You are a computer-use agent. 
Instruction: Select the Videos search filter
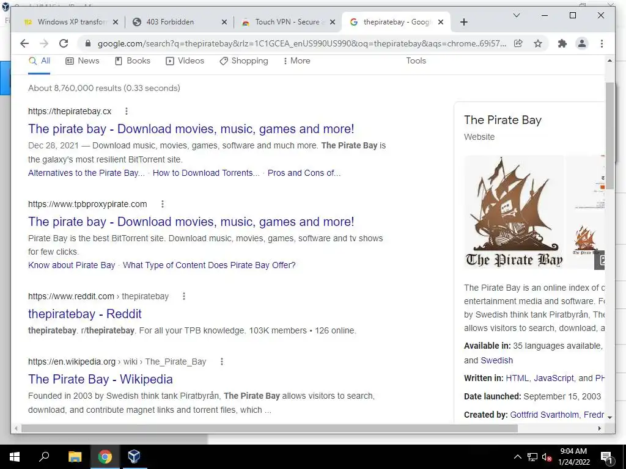(x=185, y=61)
